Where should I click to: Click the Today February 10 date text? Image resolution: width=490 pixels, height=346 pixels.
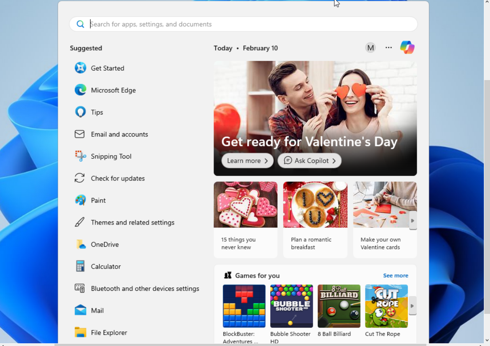[x=246, y=48]
